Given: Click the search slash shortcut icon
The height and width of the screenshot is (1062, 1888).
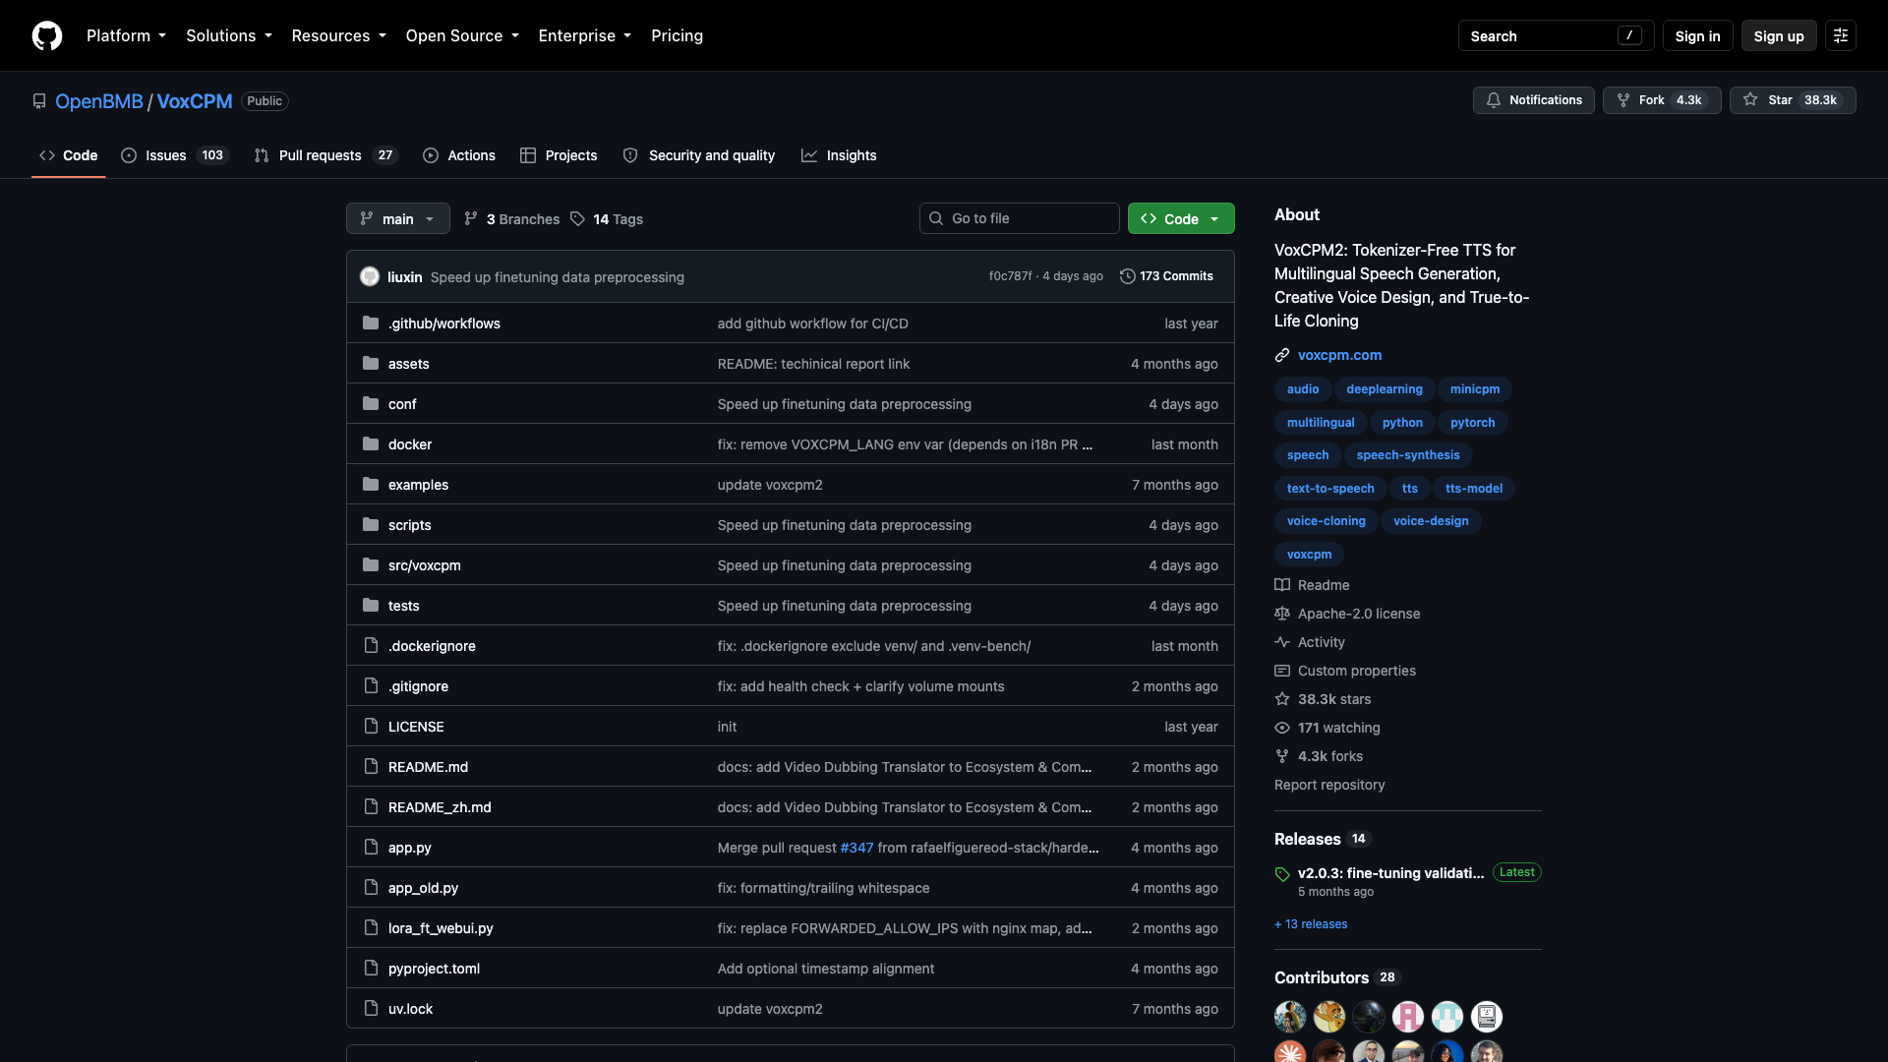Looking at the screenshot, I should click(1629, 35).
